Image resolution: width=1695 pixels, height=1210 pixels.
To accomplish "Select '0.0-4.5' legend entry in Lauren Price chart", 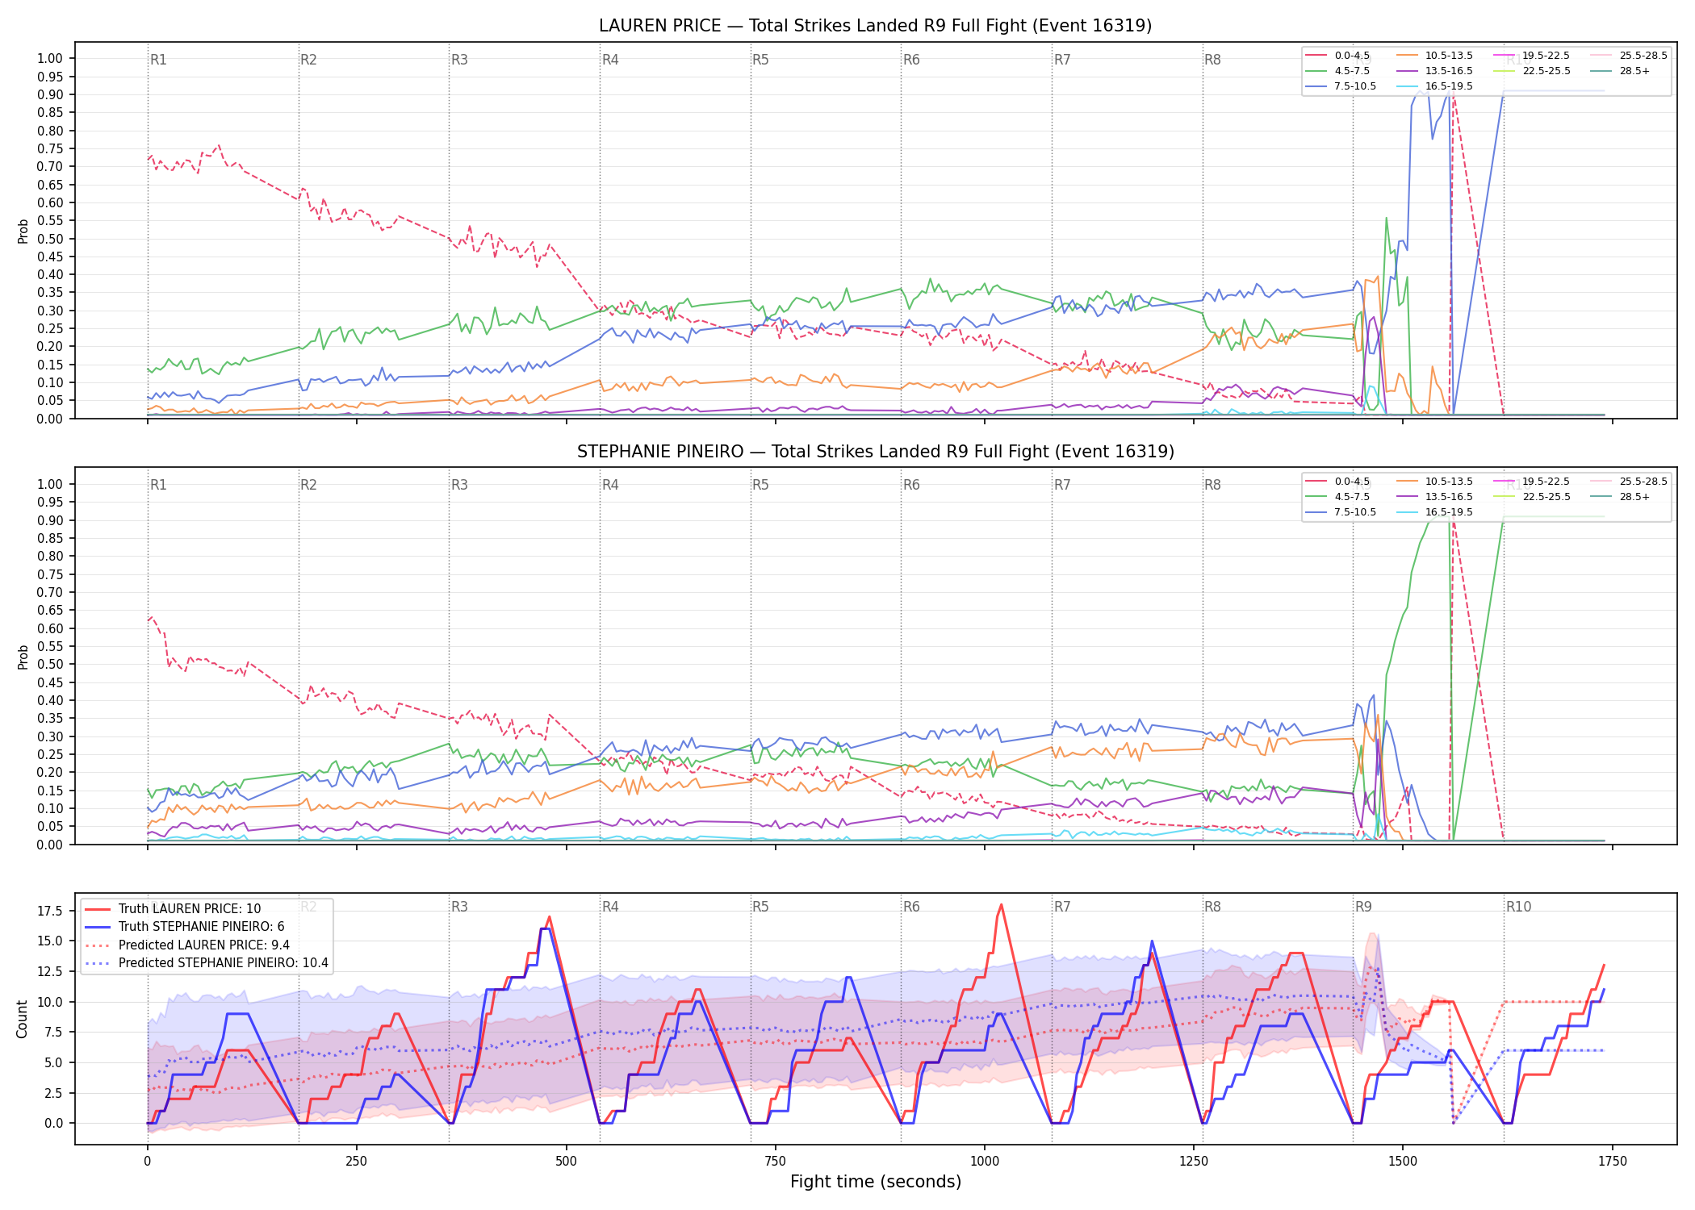I will (x=1337, y=56).
